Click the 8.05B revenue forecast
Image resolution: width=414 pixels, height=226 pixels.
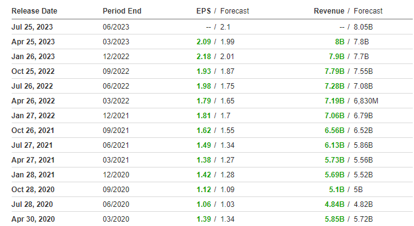[x=364, y=27]
